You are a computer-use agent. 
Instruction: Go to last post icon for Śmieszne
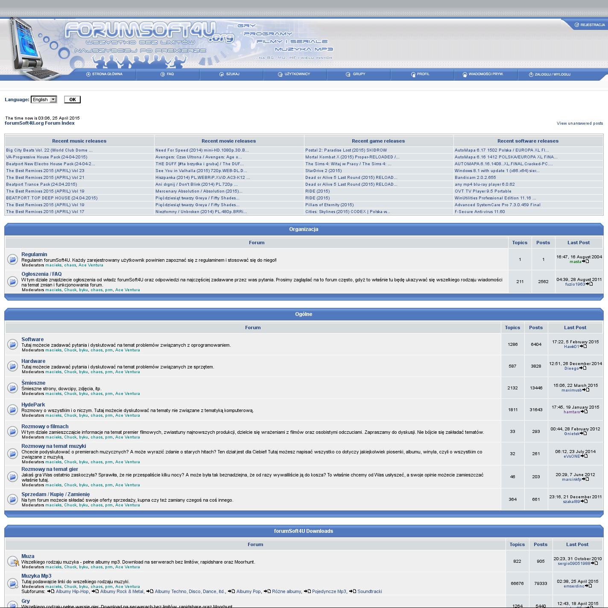[x=586, y=390]
